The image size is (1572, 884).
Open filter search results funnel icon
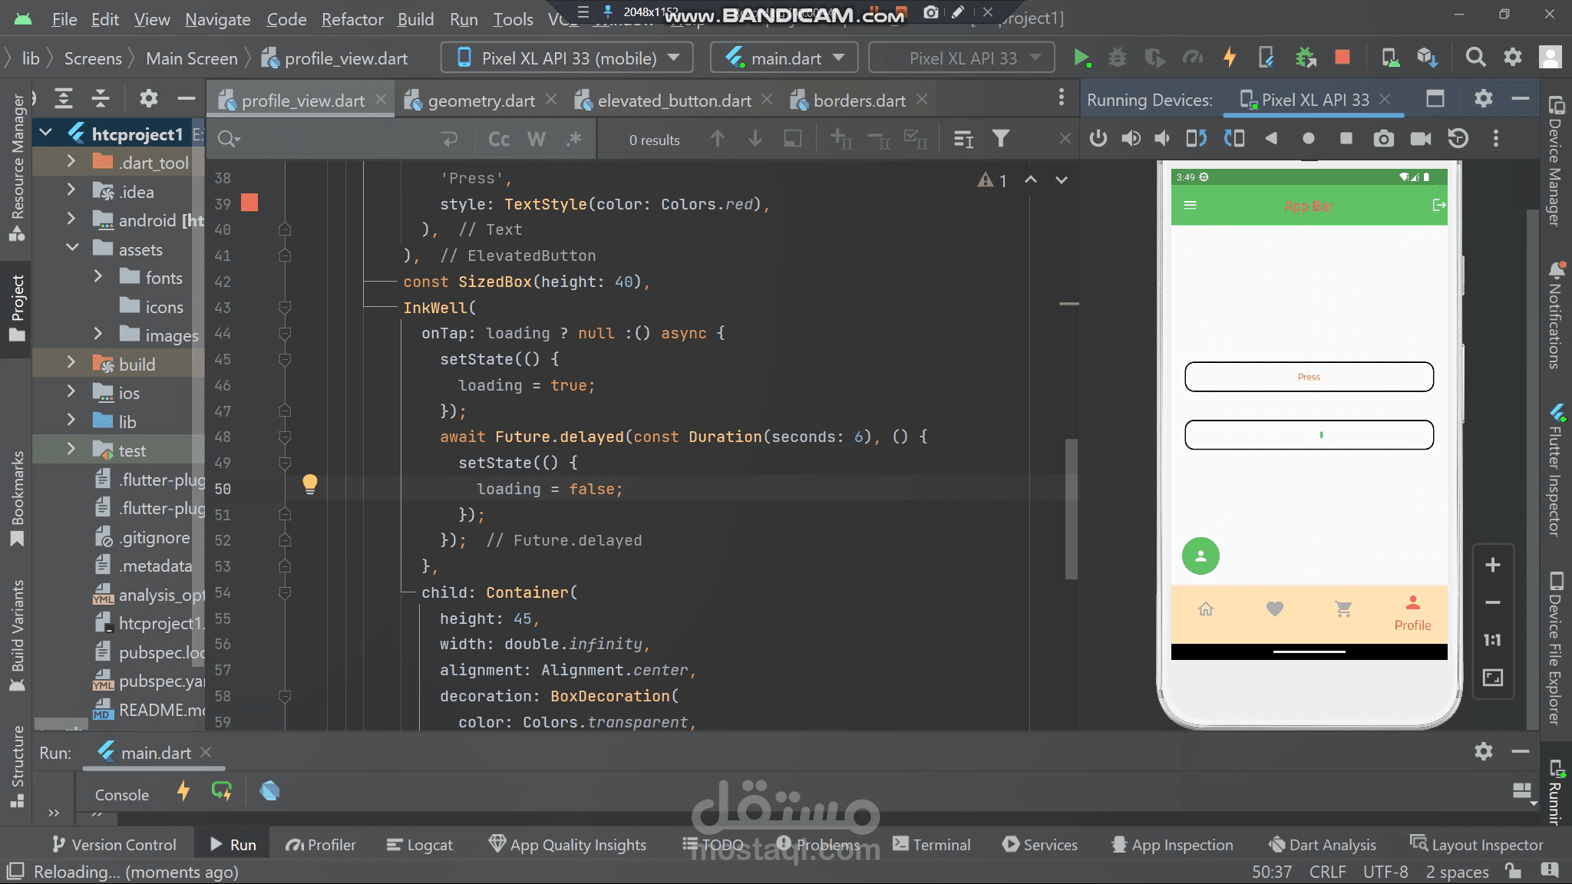pos(1000,138)
